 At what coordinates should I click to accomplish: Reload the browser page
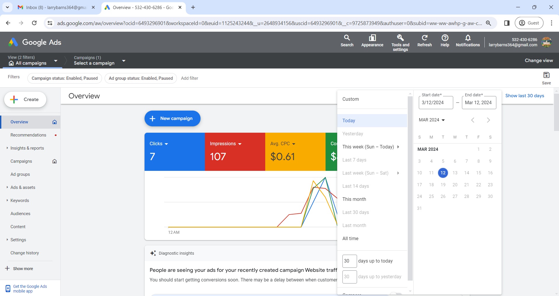(x=34, y=23)
